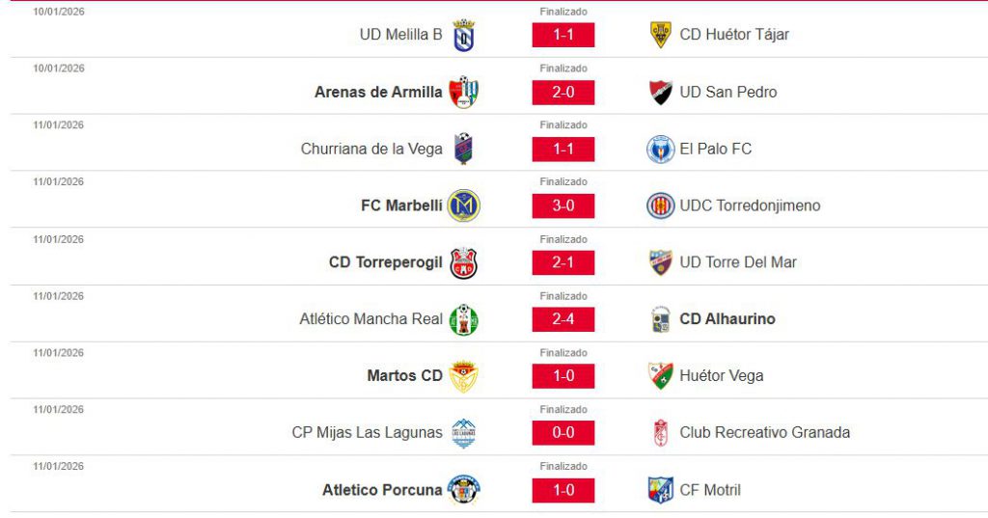Click the CD Torreperogil red crest
The width and height of the screenshot is (988, 518).
[x=464, y=262]
